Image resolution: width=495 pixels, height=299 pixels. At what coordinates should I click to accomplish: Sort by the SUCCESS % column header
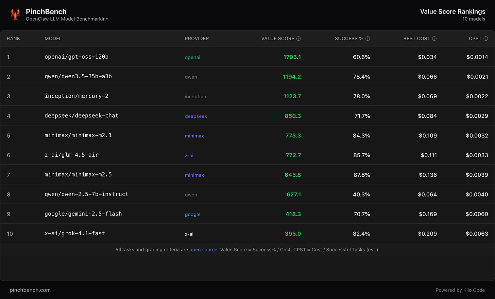349,39
